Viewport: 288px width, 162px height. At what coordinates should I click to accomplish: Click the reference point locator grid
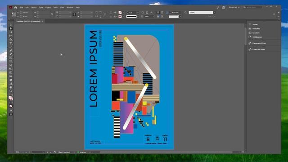point(14,14)
